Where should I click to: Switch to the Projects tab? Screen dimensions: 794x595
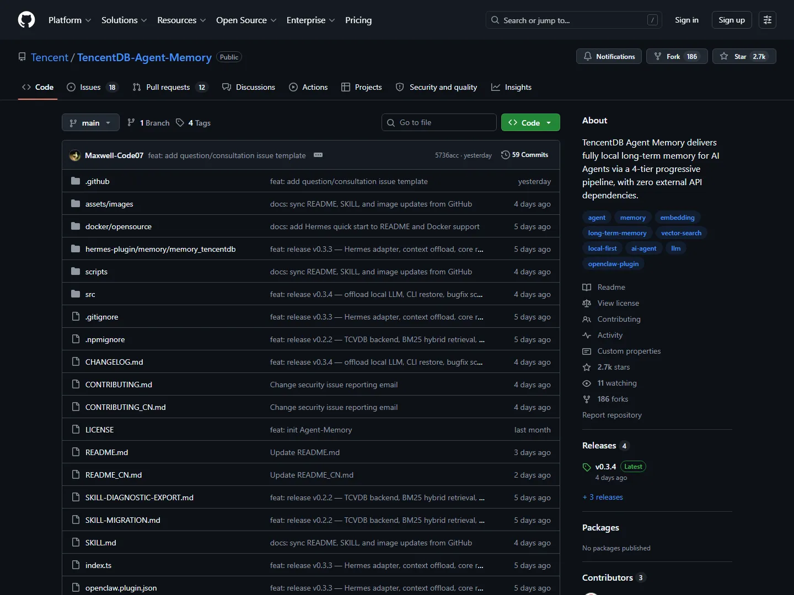362,87
